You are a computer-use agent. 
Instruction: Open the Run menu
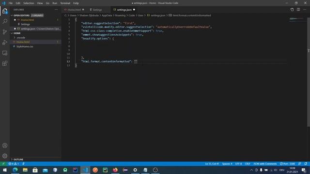tap(55, 3)
